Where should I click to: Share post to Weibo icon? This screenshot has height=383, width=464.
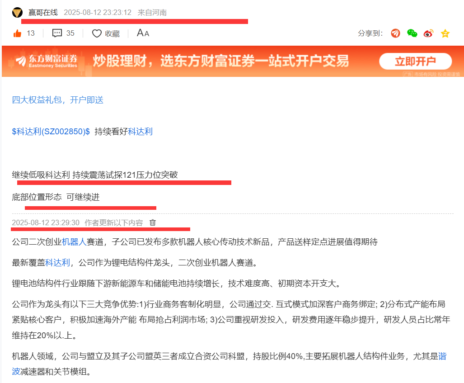click(x=428, y=33)
